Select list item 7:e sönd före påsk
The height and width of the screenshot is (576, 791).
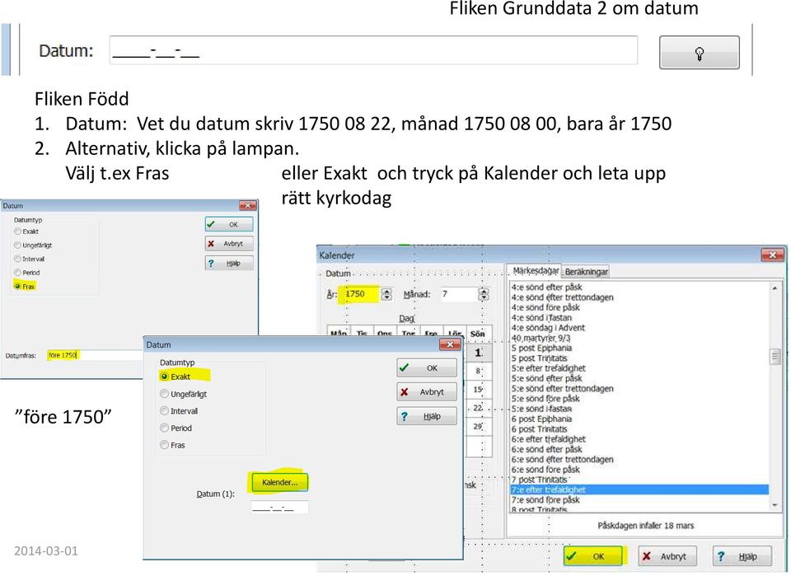[x=545, y=500]
